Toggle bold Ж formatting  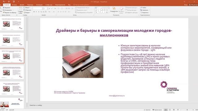click(x=34, y=12)
